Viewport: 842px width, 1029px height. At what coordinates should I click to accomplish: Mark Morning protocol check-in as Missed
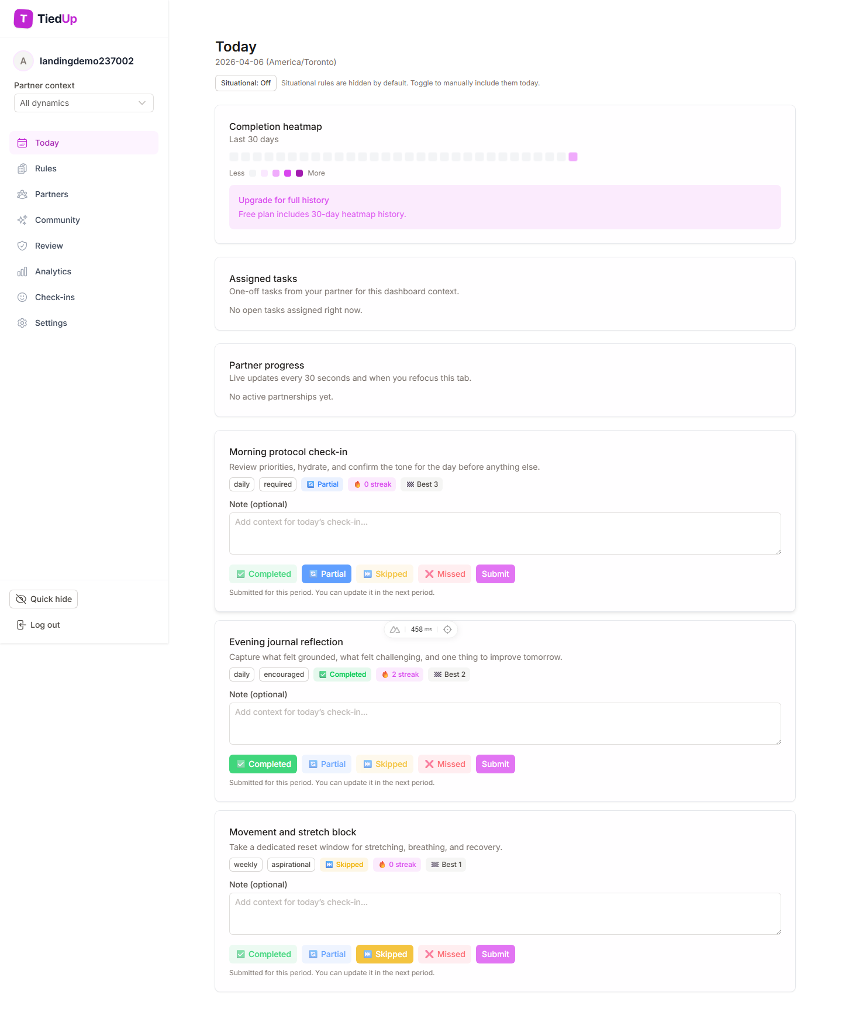point(444,574)
